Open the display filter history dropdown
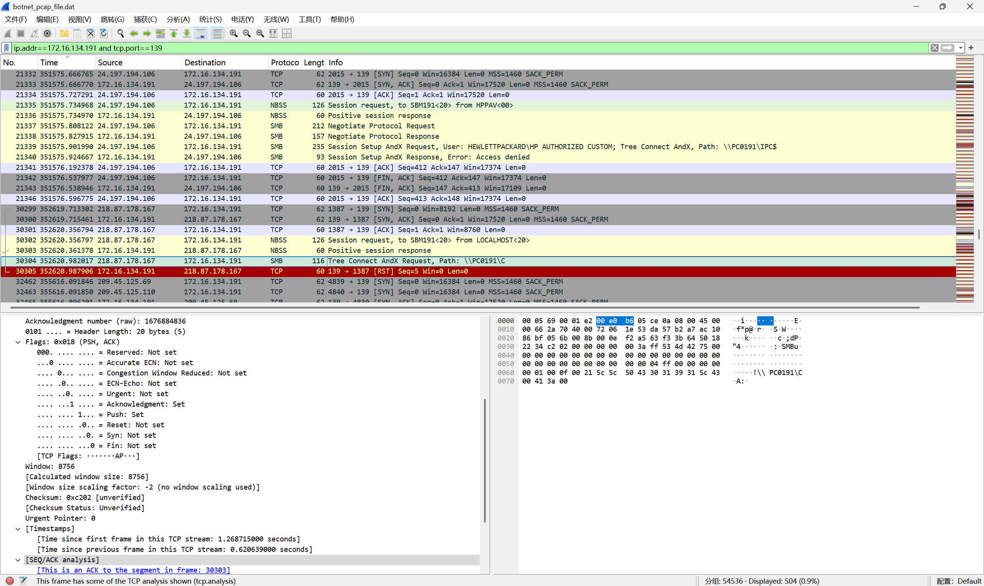This screenshot has width=984, height=586. 960,48
